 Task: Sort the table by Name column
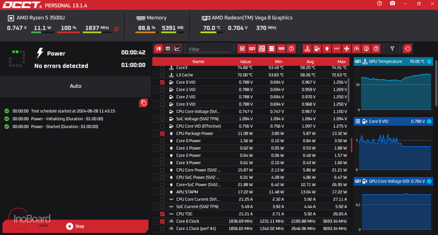[x=198, y=61]
